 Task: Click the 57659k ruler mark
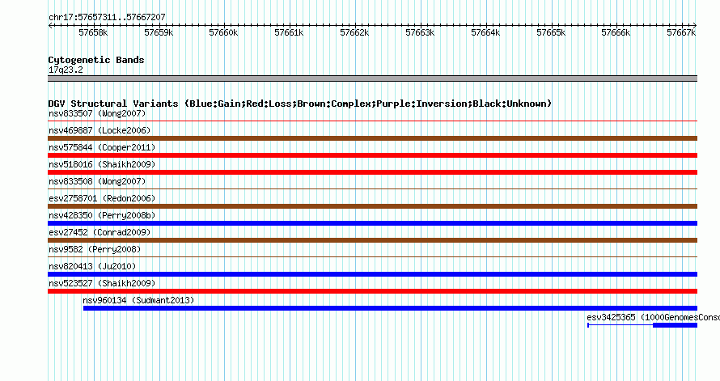point(159,32)
